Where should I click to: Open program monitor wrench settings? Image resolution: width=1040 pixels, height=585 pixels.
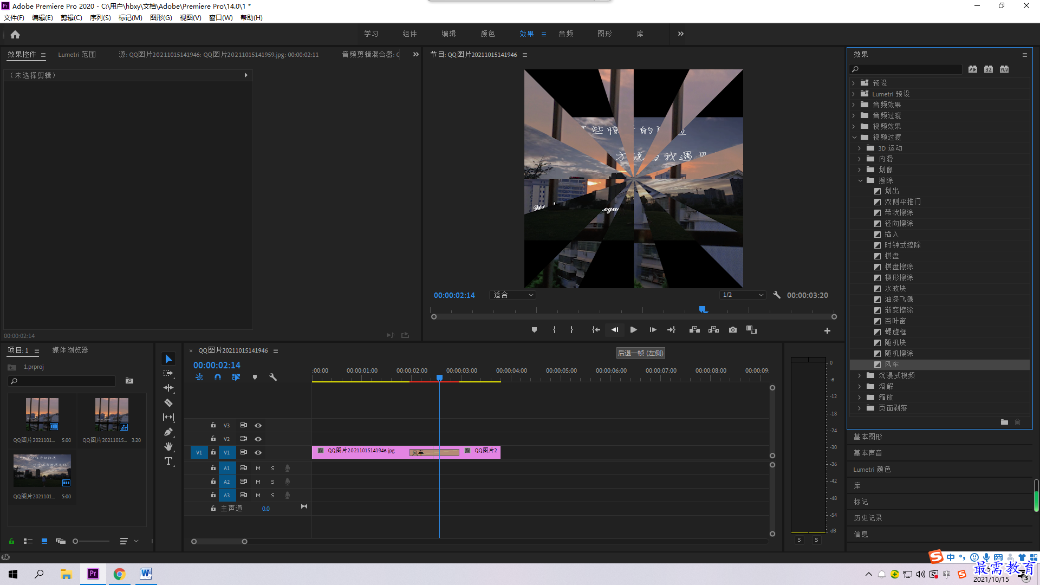click(x=777, y=295)
